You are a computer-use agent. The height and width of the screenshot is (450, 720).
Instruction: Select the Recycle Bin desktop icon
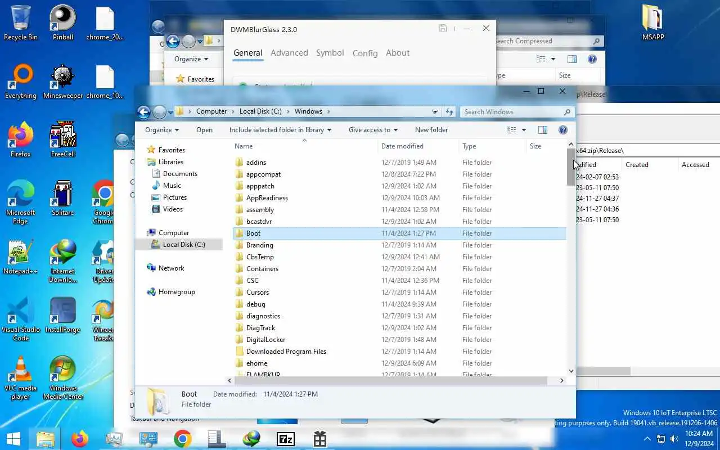(21, 23)
